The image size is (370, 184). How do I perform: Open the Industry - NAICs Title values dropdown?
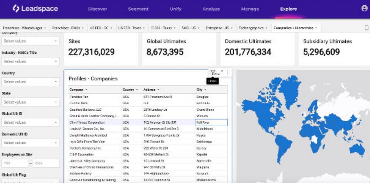tap(30, 62)
